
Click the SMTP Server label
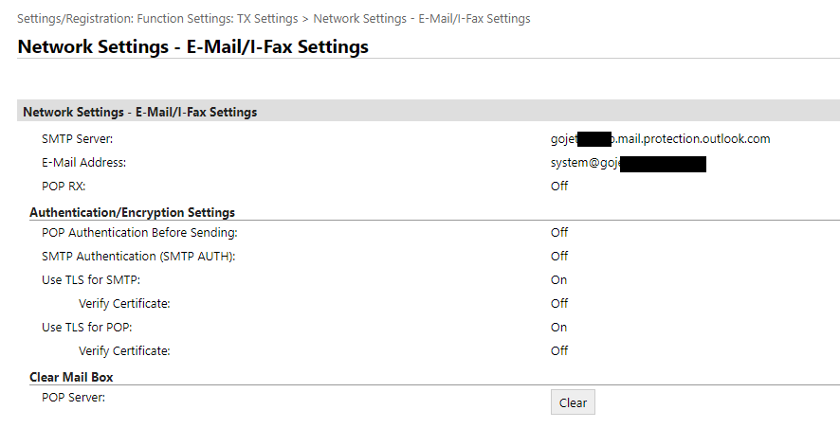[78, 139]
